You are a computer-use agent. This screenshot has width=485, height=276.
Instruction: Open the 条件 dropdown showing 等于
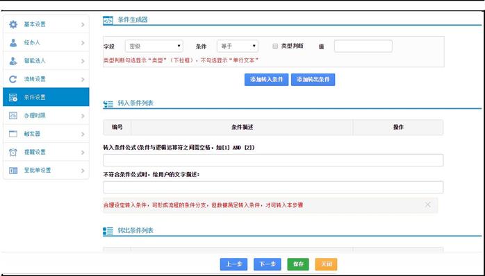(237, 46)
